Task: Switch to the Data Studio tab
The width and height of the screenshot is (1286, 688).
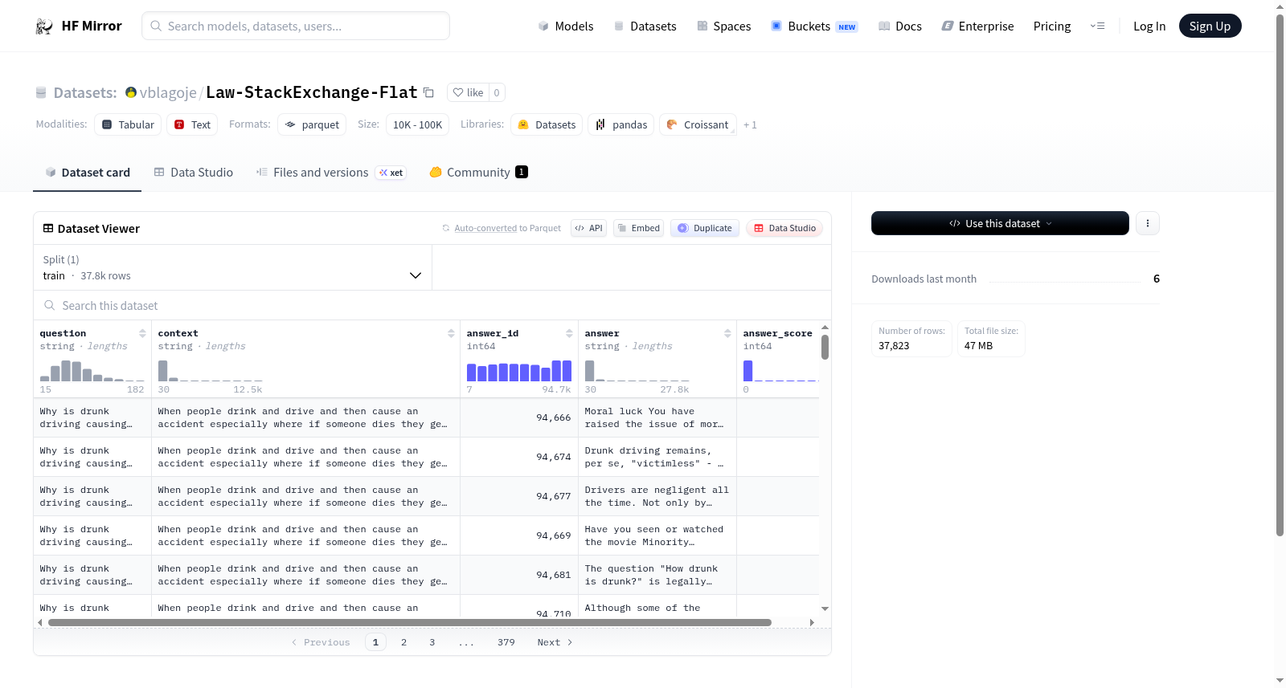Action: point(193,173)
